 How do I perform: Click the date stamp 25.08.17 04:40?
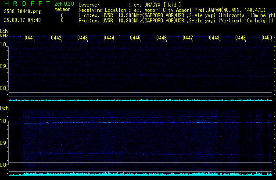tap(22, 20)
